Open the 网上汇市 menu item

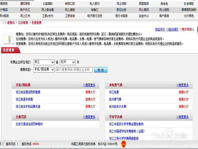(x=25, y=16)
